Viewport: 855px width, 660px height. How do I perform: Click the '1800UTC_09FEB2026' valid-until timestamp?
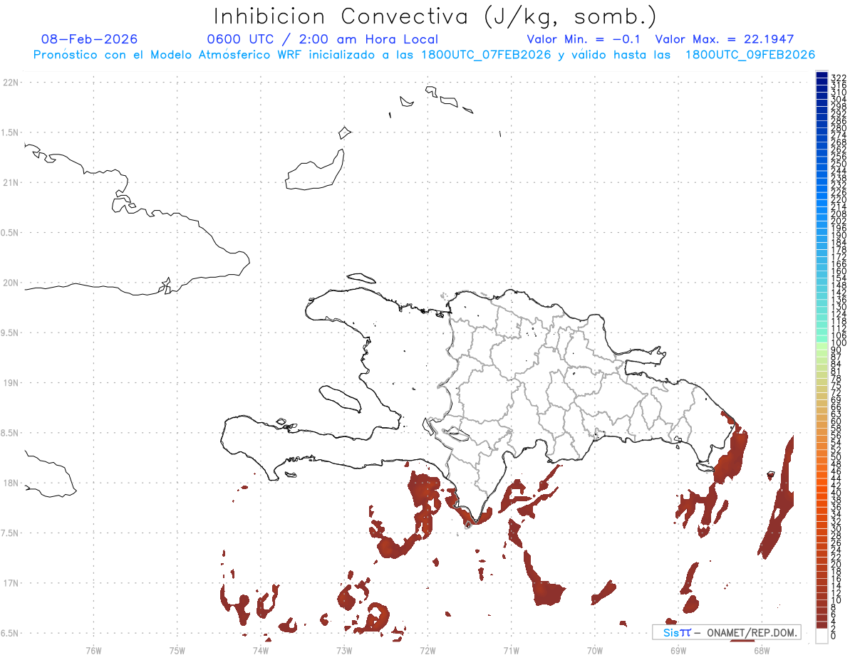750,55
